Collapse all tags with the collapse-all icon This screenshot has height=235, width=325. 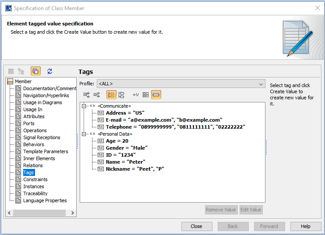coord(97,95)
